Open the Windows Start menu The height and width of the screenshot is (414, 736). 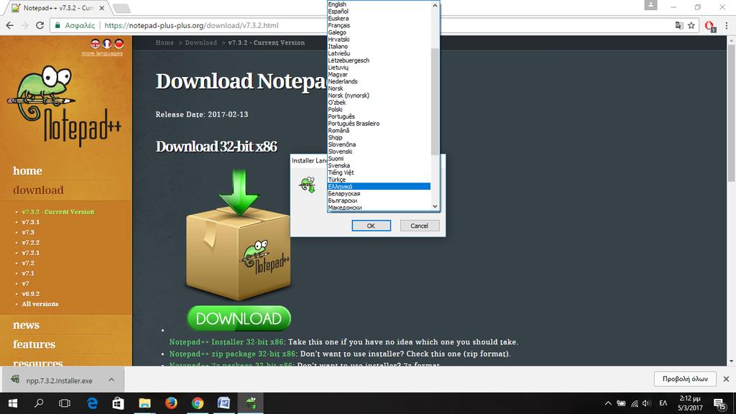pyautogui.click(x=13, y=403)
